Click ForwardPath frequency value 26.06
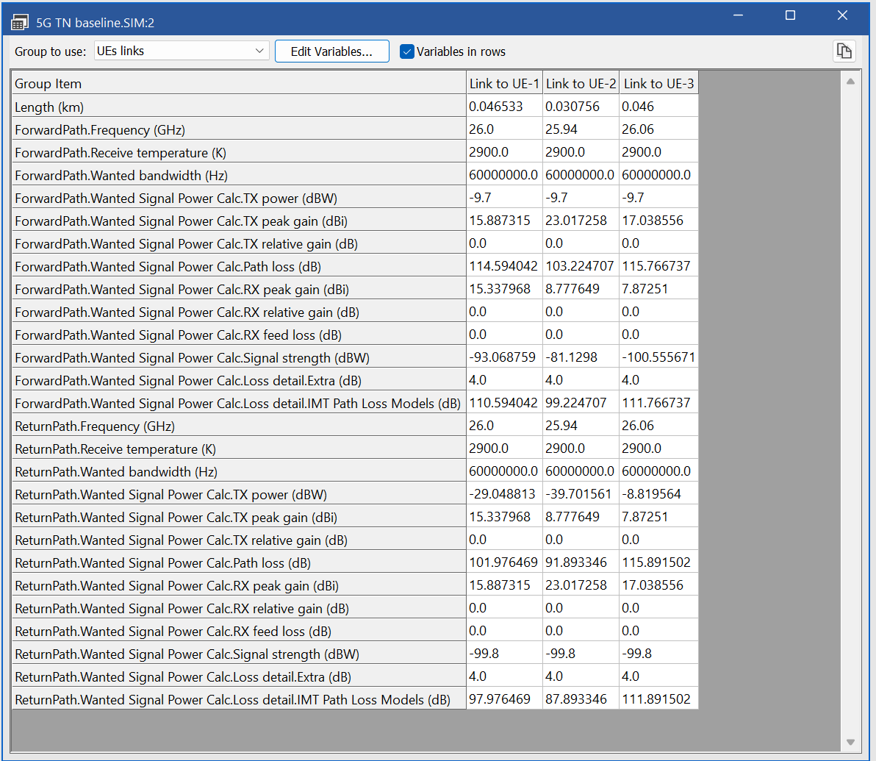 658,129
